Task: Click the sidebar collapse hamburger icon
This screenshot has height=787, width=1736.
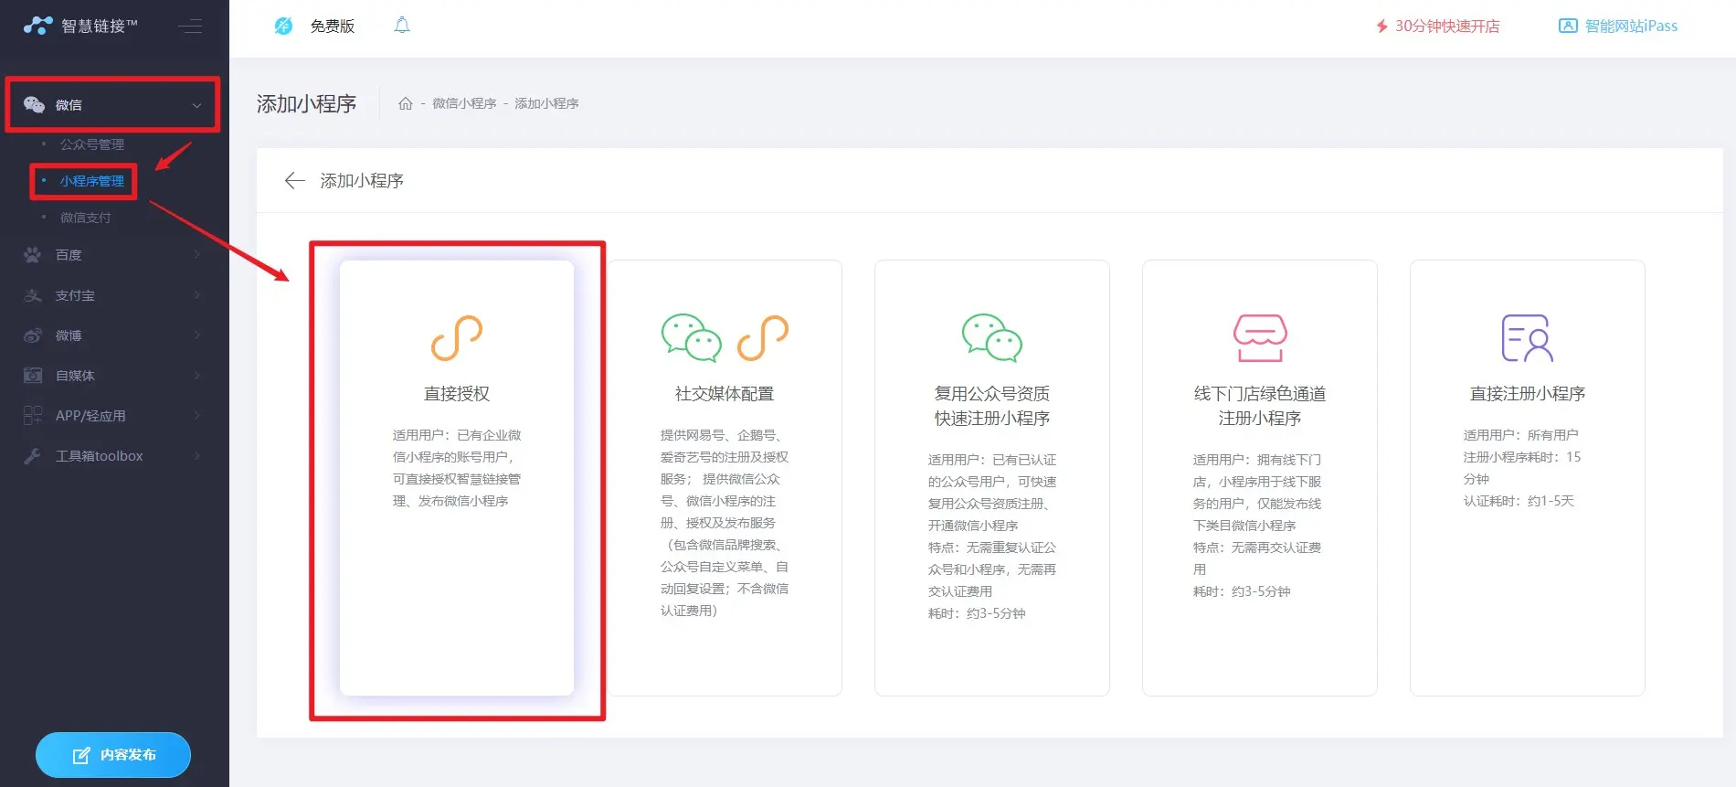Action: click(190, 27)
